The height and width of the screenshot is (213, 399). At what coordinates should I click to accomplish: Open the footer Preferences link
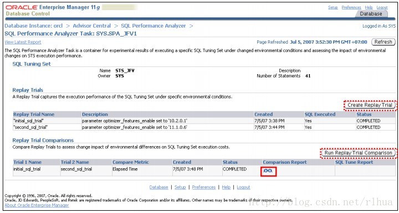[x=204, y=187]
